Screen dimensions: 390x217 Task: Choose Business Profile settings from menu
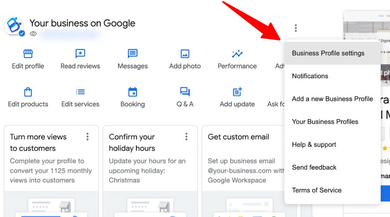pyautogui.click(x=332, y=53)
